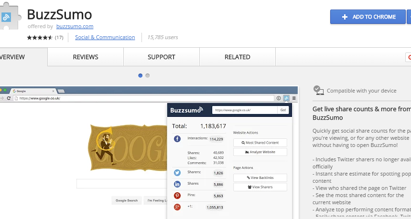This screenshot has height=219, width=411.
Task: Click the View Sharers button
Action: pyautogui.click(x=260, y=187)
